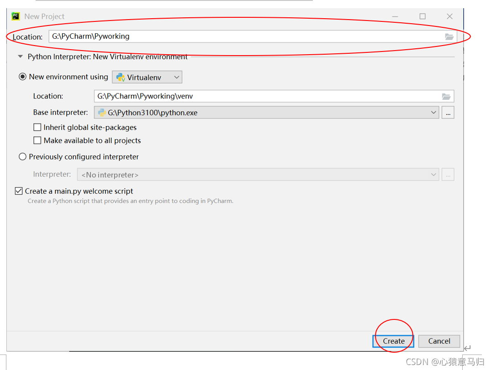491x370 pixels.
Task: Click the Virtualenv Python icon in dropdown
Action: [121, 77]
